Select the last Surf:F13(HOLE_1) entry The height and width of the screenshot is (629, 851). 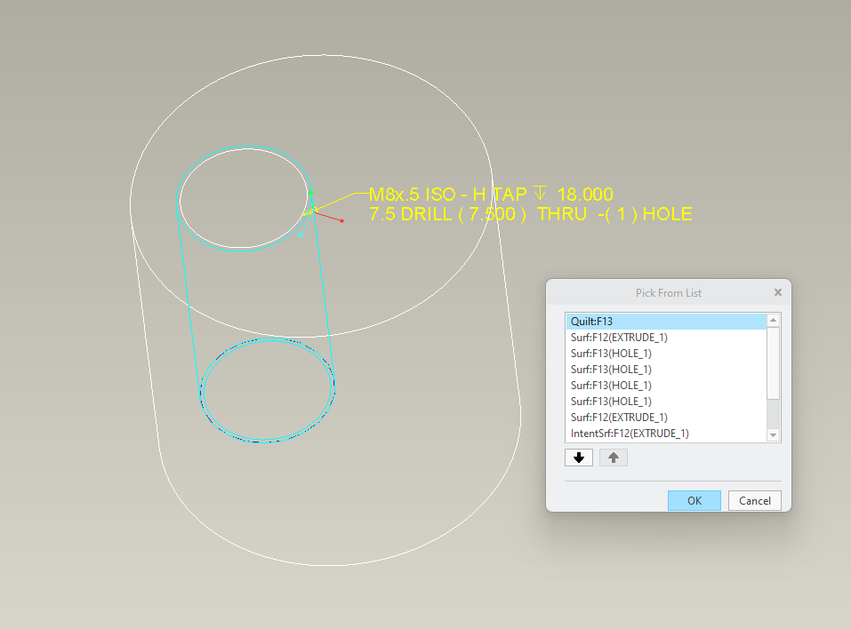(x=614, y=401)
